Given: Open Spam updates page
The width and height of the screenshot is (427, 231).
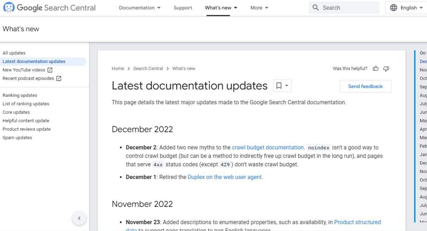Looking at the screenshot, I should (x=17, y=138).
